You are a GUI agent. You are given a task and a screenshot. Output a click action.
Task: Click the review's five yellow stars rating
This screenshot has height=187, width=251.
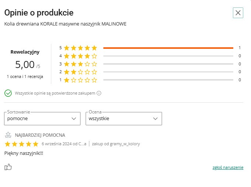[21, 144]
